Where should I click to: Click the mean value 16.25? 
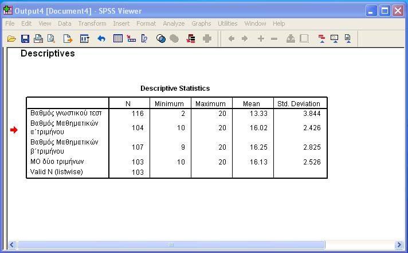click(x=258, y=147)
